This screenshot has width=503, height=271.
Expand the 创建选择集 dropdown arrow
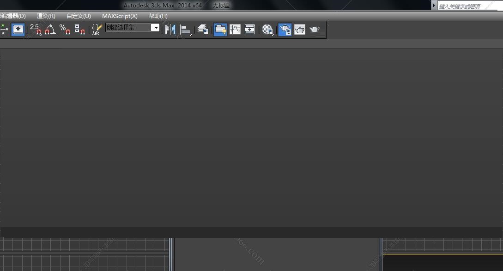point(156,28)
